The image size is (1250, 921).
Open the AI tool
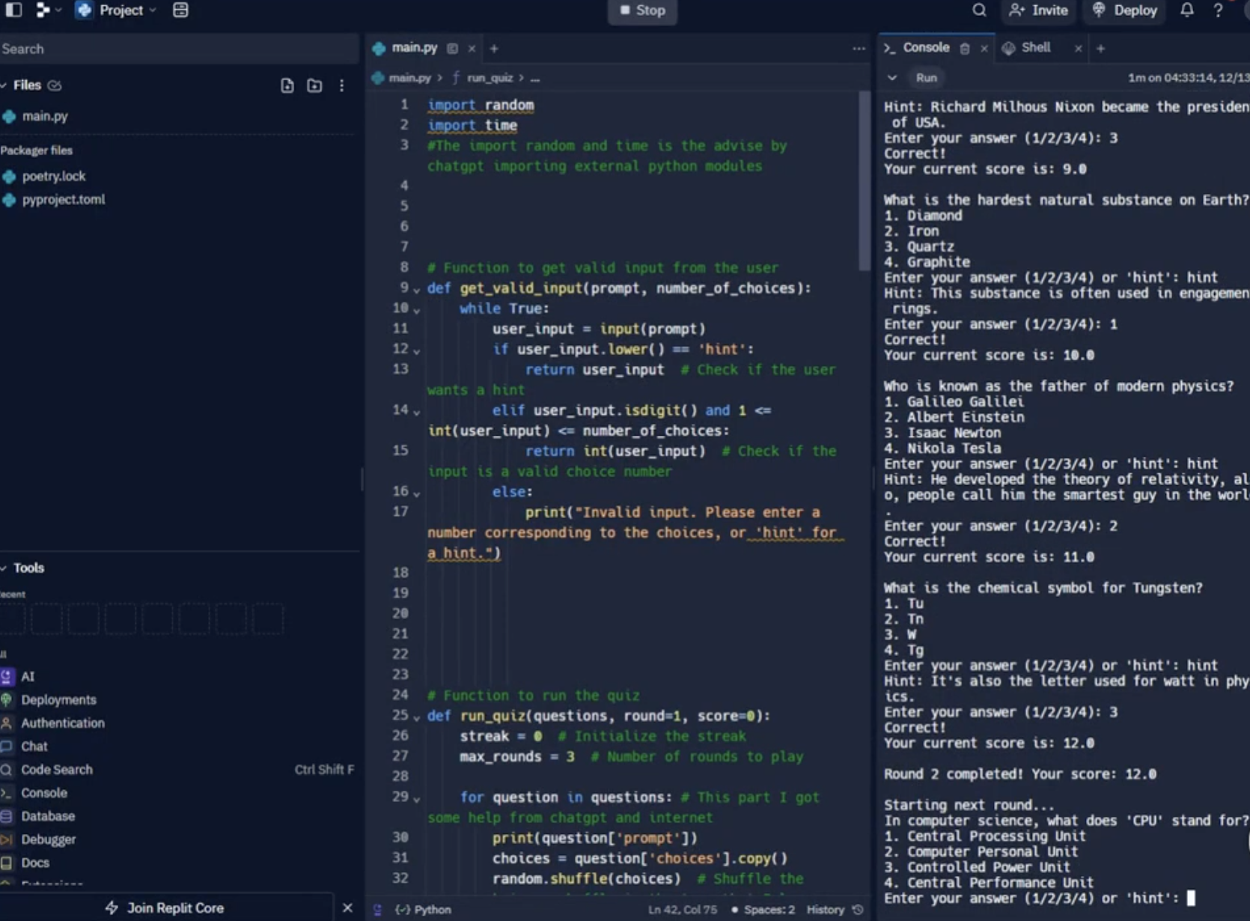click(28, 676)
